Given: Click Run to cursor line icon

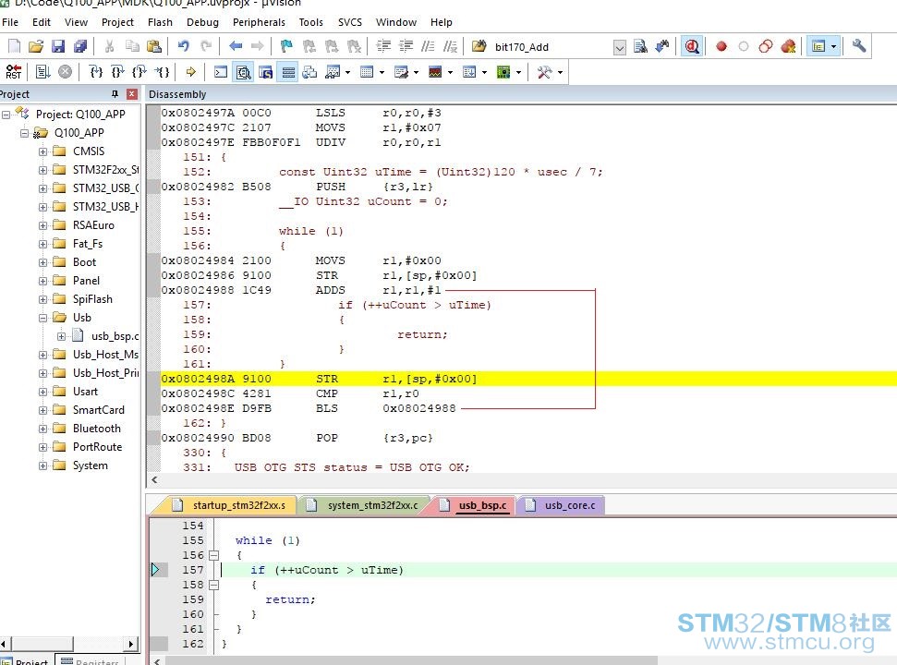Looking at the screenshot, I should point(163,72).
